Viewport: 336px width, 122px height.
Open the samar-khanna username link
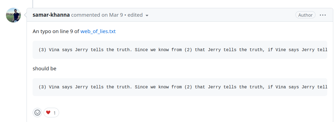pyautogui.click(x=51, y=15)
